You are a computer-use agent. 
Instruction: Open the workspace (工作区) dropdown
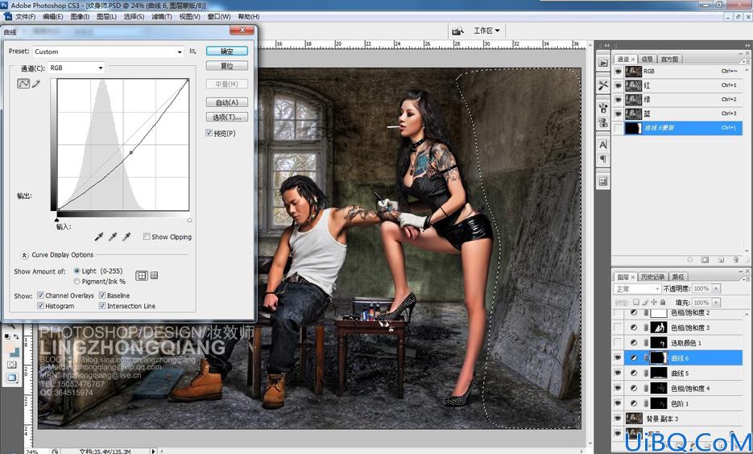(x=486, y=31)
